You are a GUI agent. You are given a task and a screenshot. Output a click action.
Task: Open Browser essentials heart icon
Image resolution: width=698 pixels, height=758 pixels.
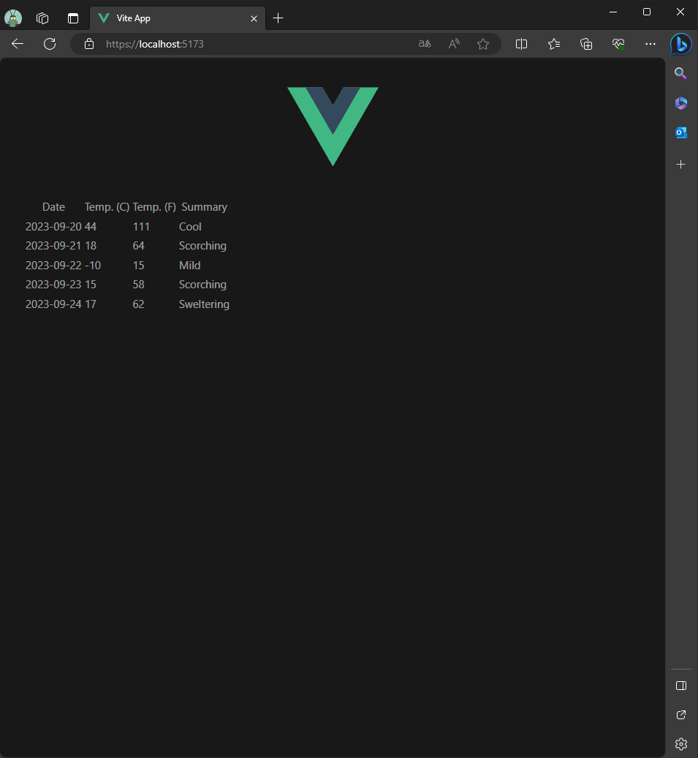point(618,44)
